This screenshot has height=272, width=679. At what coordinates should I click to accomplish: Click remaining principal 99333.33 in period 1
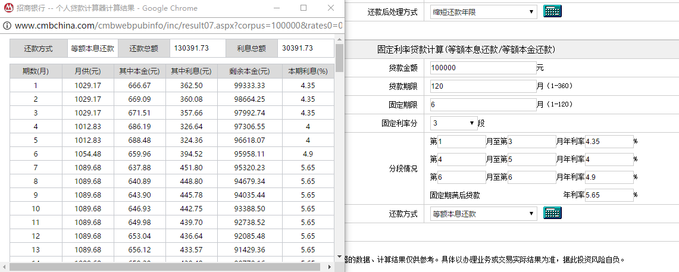click(x=250, y=85)
